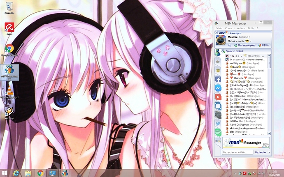Screen dimensions: 284x177
Task: Open the Facebook tab in MSN sidebar
Action: click(x=218, y=79)
